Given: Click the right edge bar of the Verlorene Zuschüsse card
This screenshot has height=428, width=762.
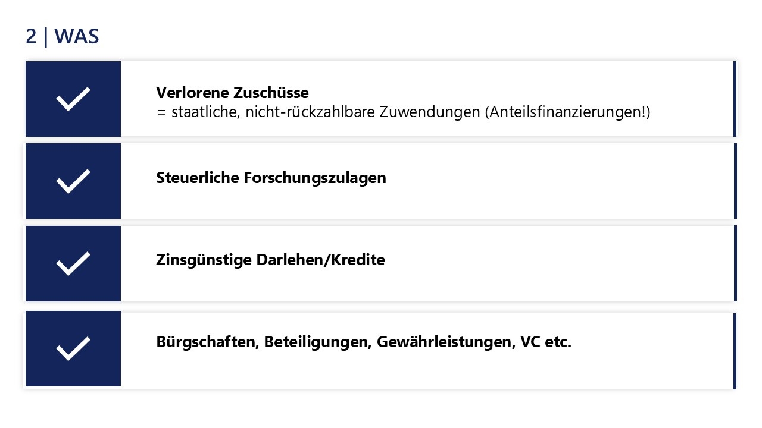Looking at the screenshot, I should (735, 99).
